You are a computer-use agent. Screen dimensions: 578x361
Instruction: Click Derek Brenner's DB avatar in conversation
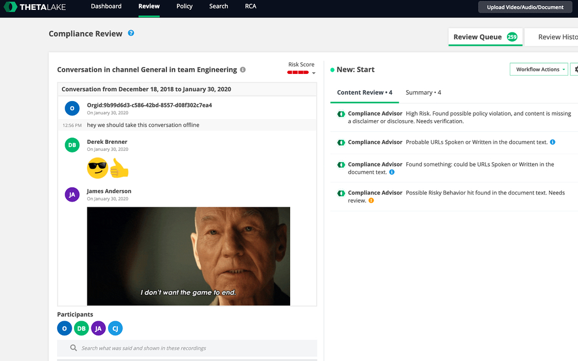pos(72,145)
